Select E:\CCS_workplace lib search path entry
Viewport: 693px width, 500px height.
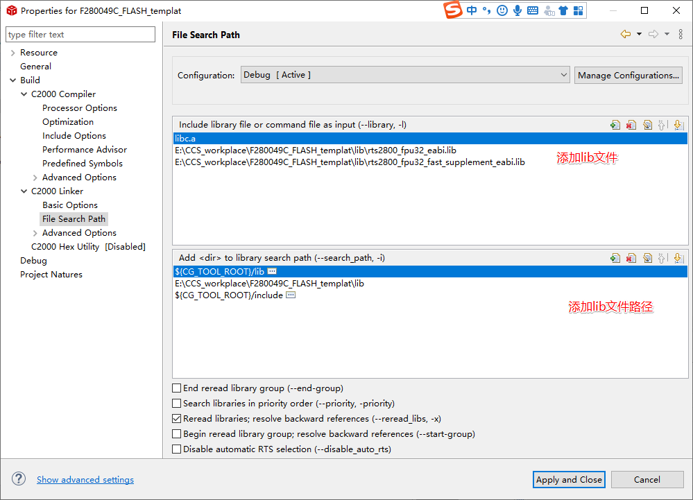[x=431, y=283]
